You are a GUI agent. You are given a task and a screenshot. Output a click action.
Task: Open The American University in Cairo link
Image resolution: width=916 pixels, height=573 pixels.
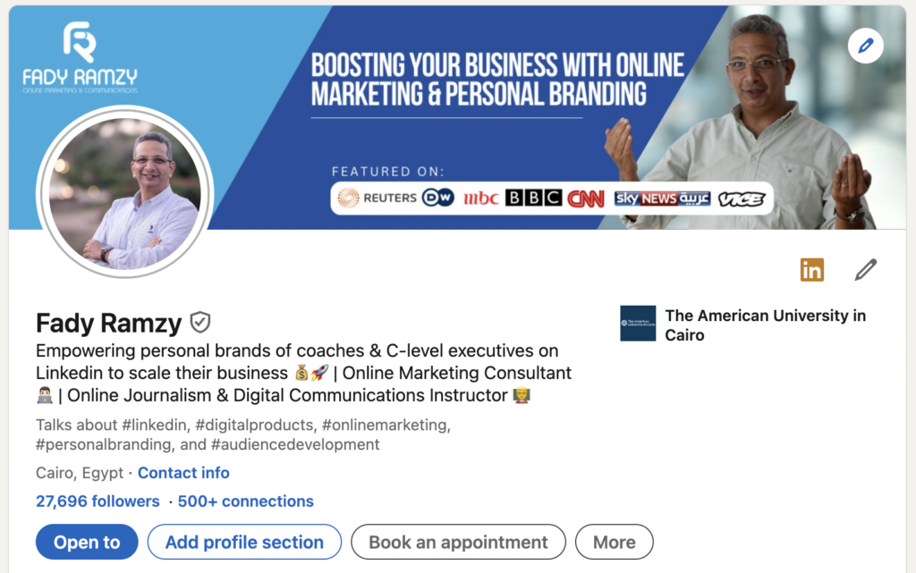766,325
